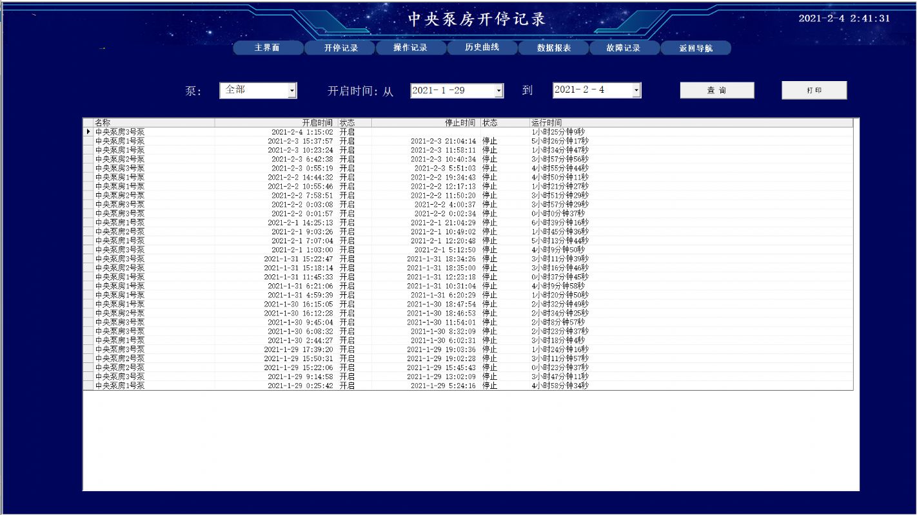View the 历史曲线 tab
This screenshot has width=917, height=515.
click(x=482, y=48)
